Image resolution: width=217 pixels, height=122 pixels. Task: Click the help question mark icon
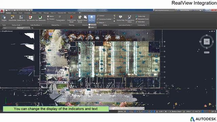(200, 10)
